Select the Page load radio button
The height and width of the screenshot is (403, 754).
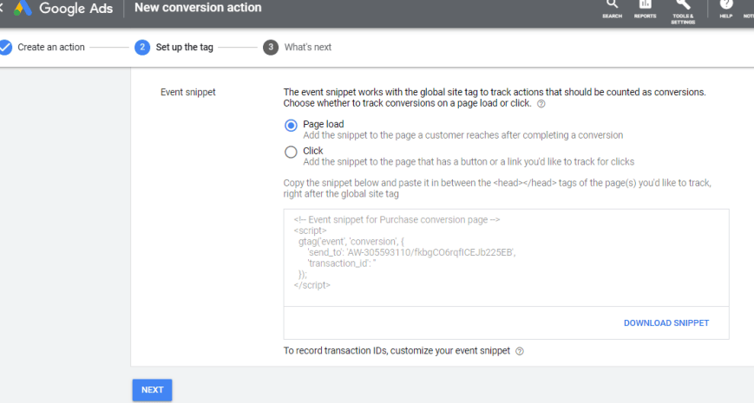pyautogui.click(x=291, y=126)
